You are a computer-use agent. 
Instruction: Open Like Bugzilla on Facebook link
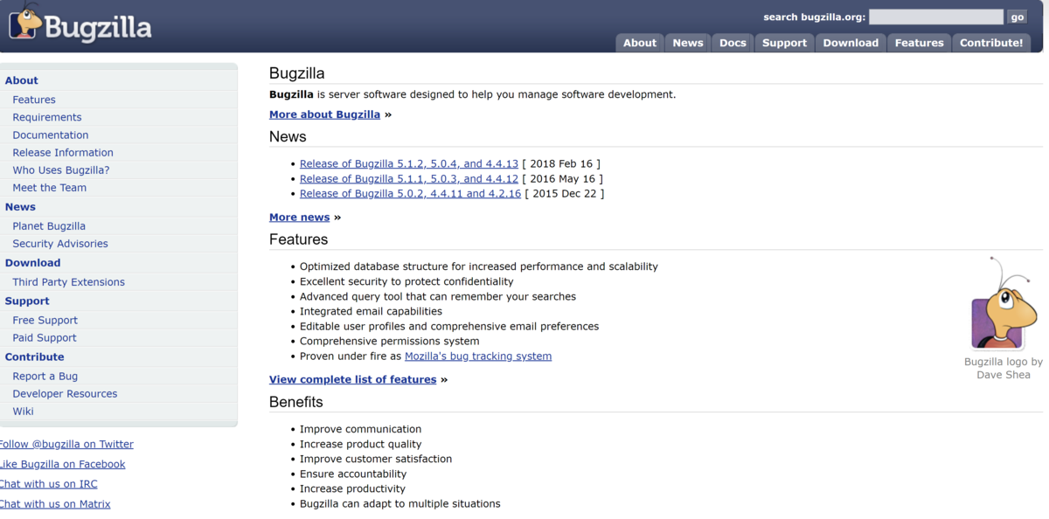coord(62,464)
